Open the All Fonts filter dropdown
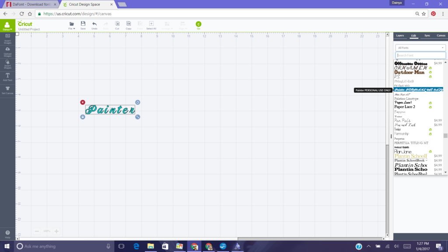The width and height of the screenshot is (448, 252). tap(420, 48)
